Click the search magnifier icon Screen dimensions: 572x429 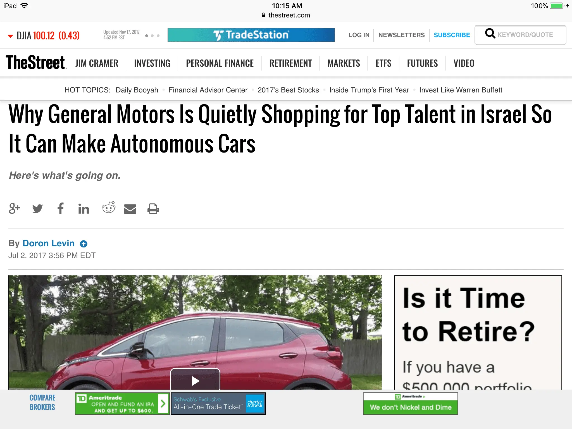pos(490,34)
